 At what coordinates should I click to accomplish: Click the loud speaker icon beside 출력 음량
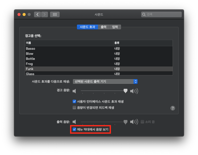point(134,122)
